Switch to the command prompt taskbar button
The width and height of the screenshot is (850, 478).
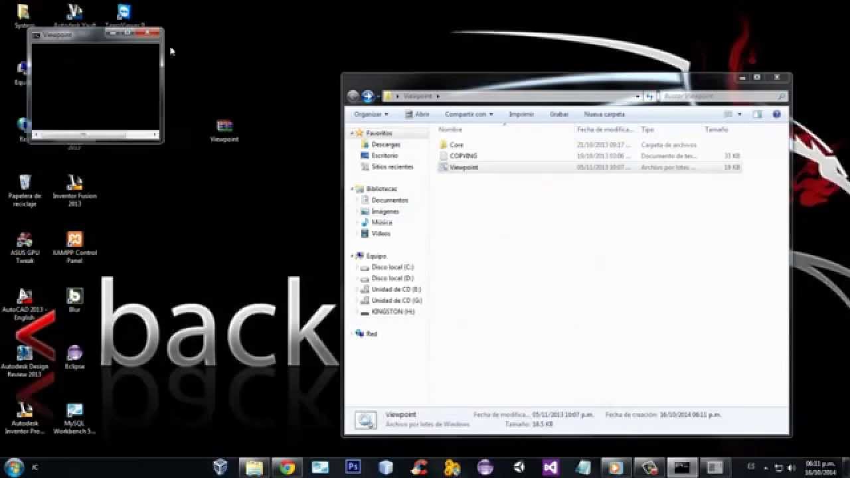click(x=682, y=467)
